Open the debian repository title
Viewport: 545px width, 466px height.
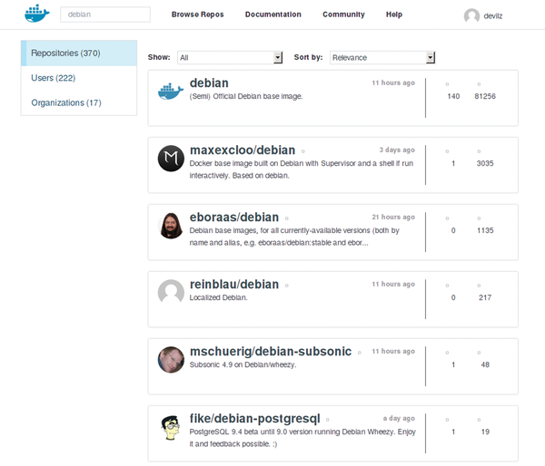point(209,83)
